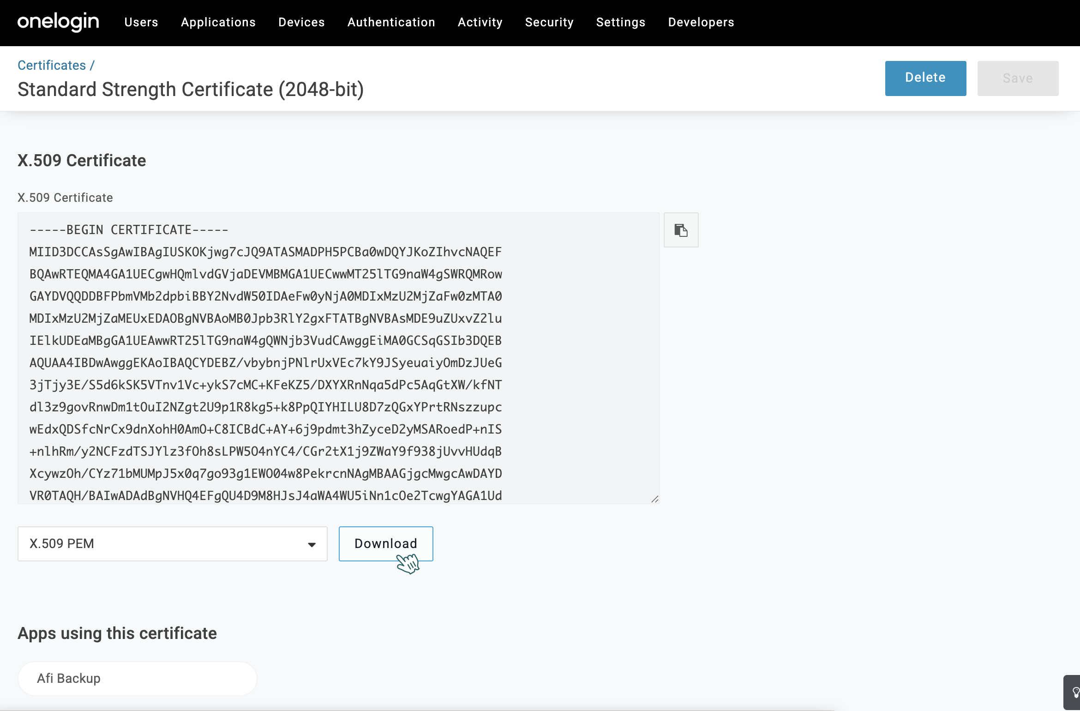This screenshot has width=1080, height=711.
Task: Click the disabled Save button
Action: (x=1018, y=78)
